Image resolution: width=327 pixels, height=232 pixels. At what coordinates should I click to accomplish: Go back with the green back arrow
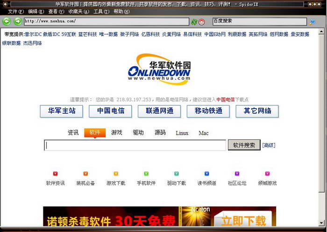click(x=7, y=21)
